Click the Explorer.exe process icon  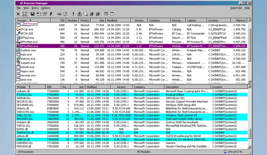tap(18, 50)
